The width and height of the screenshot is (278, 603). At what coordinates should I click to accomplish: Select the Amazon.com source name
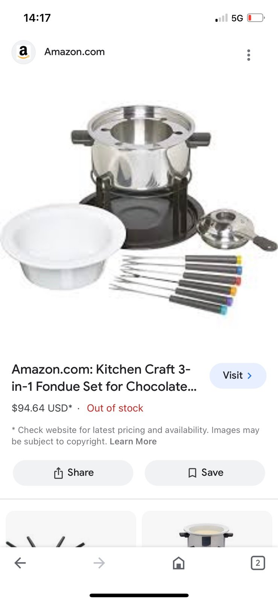[x=74, y=52]
